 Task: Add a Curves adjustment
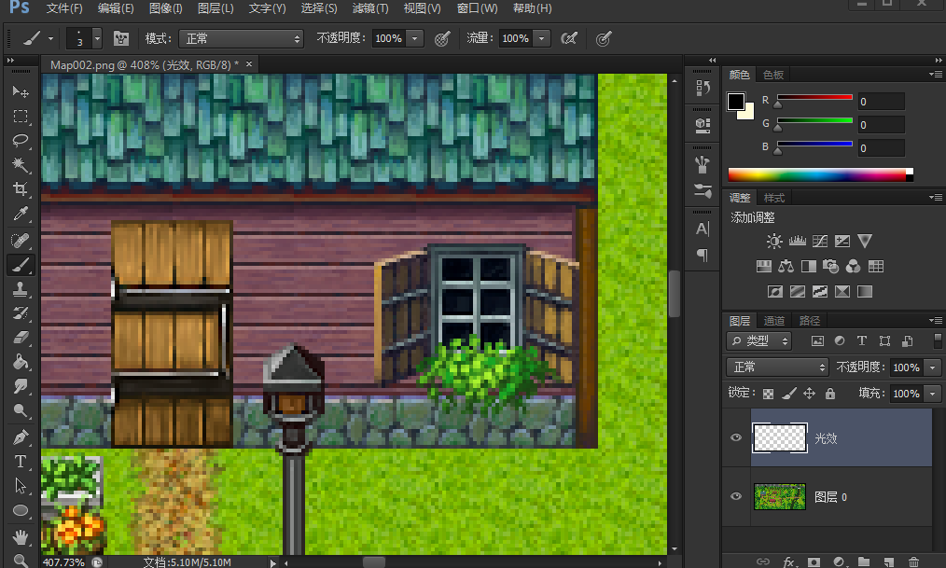click(x=820, y=242)
